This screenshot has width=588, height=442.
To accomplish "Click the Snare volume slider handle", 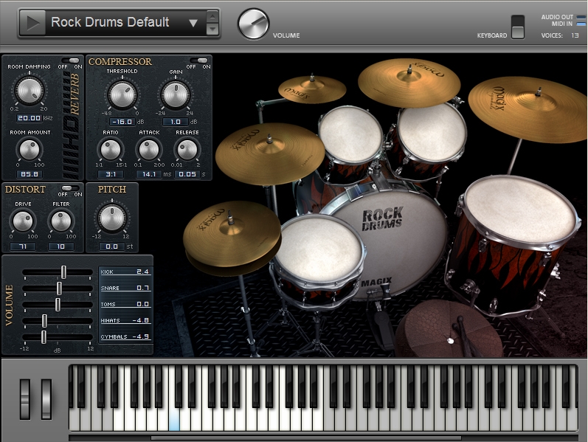I will point(59,289).
